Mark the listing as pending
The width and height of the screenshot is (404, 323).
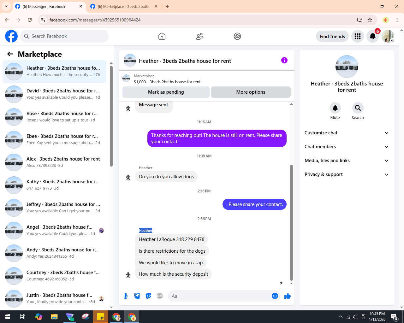tap(166, 92)
